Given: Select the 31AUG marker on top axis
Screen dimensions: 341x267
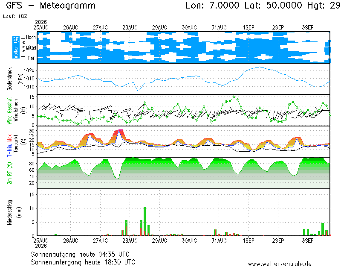Looking at the screenshot, I should pyautogui.click(x=219, y=27).
